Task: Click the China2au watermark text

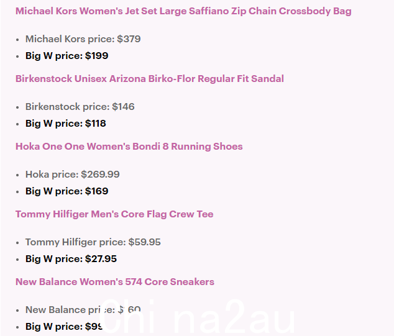Action: click(x=198, y=317)
